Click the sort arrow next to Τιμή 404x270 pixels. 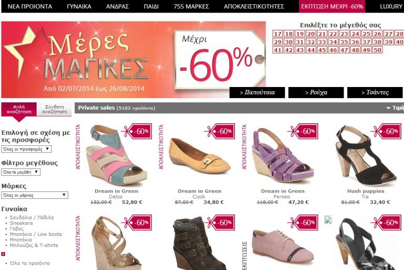coord(388,108)
